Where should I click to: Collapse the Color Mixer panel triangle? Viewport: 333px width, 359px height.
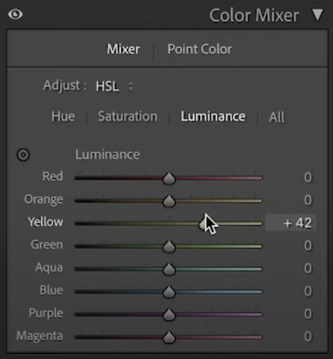(x=318, y=14)
